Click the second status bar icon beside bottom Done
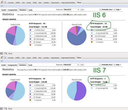 (x=6, y=109)
